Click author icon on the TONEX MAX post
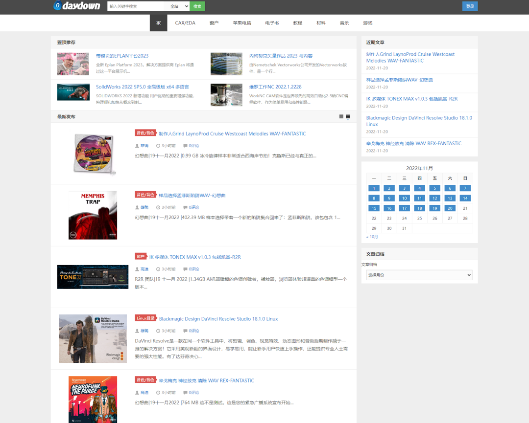Viewport: 529px width, 423px height. (x=137, y=269)
